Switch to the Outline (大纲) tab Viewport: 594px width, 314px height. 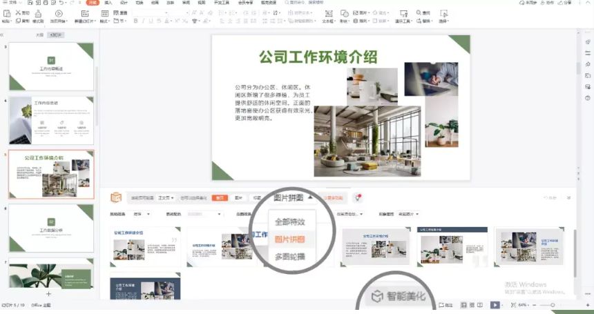(x=40, y=35)
